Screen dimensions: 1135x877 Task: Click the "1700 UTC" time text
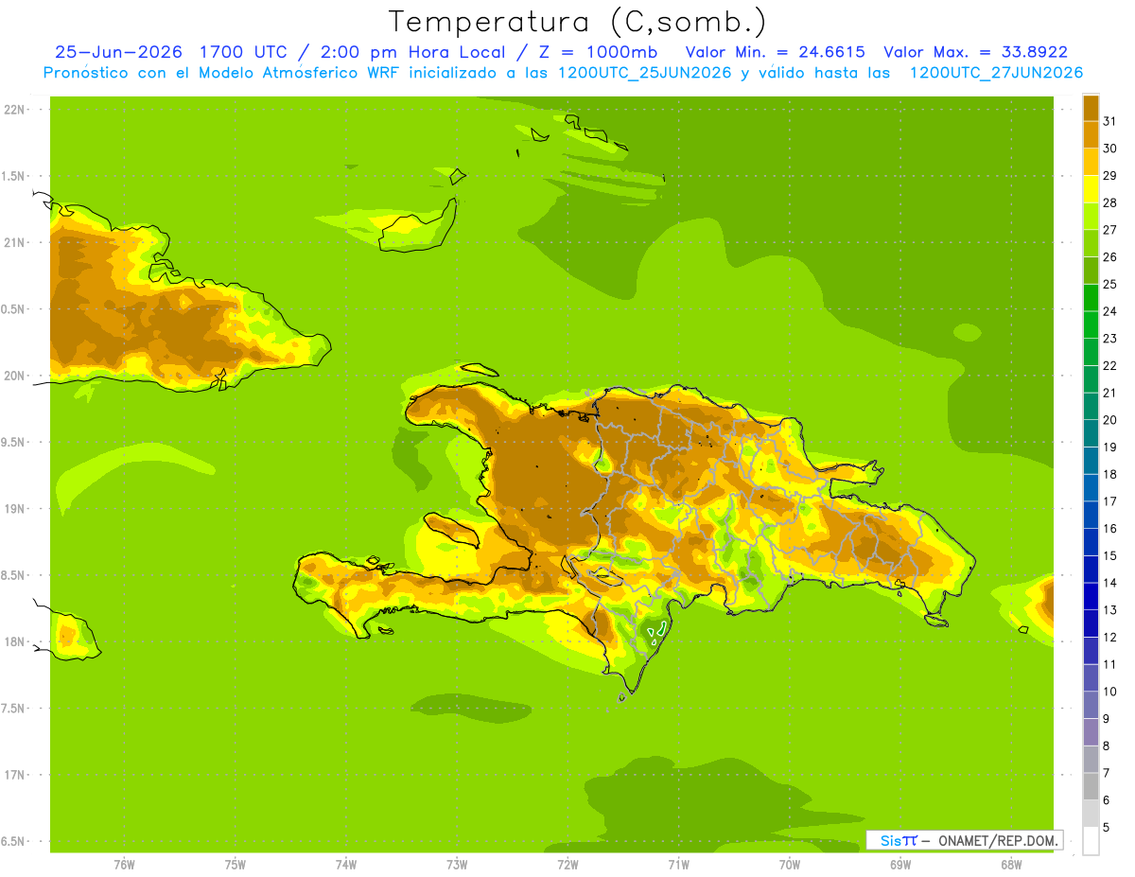point(245,52)
